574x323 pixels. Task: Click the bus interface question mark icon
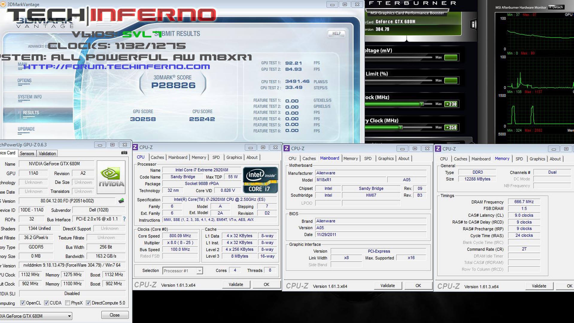[124, 219]
